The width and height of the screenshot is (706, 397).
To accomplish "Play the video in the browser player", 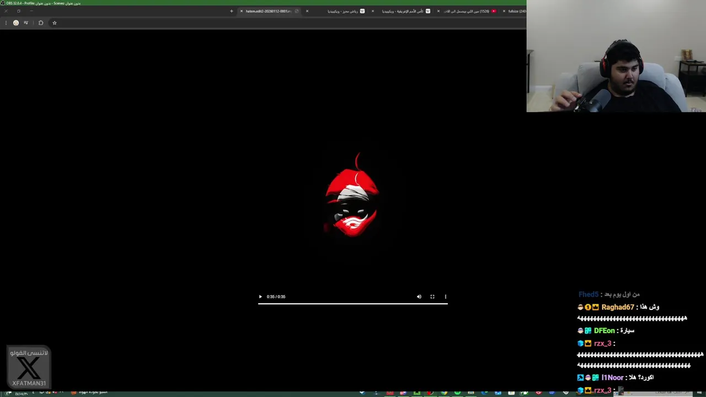I will [260, 297].
